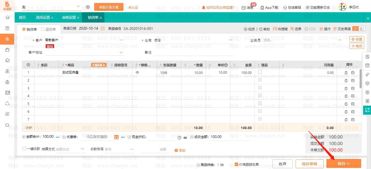This screenshot has height=169, width=371.
Task: Click the 放弃 button
Action: coord(282,164)
